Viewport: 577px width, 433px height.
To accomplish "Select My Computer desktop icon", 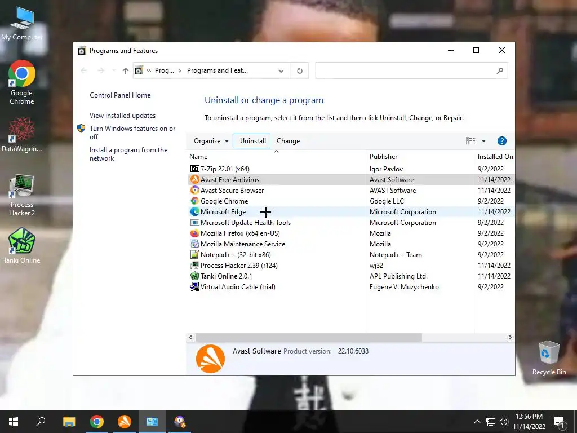I will click(x=22, y=23).
